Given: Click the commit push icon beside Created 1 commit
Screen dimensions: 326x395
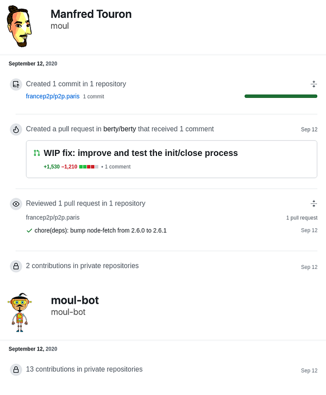Looking at the screenshot, I should click(16, 84).
